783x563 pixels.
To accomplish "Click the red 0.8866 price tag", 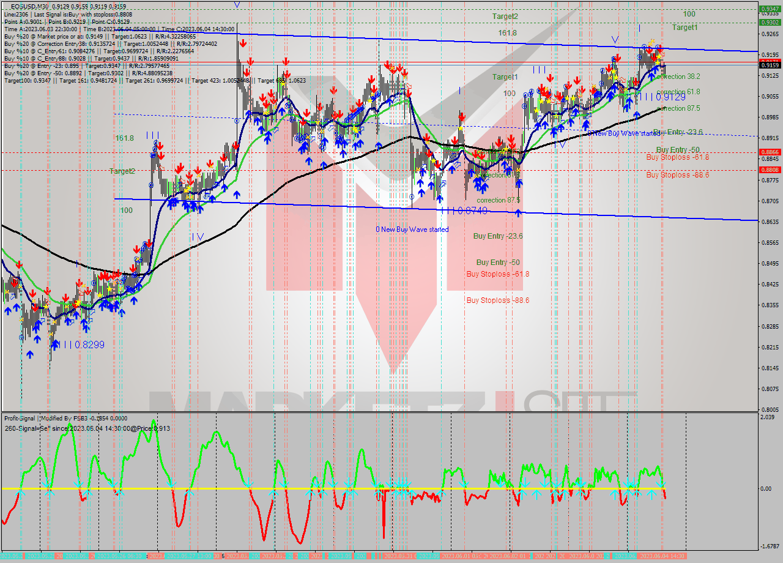I will tap(770, 152).
